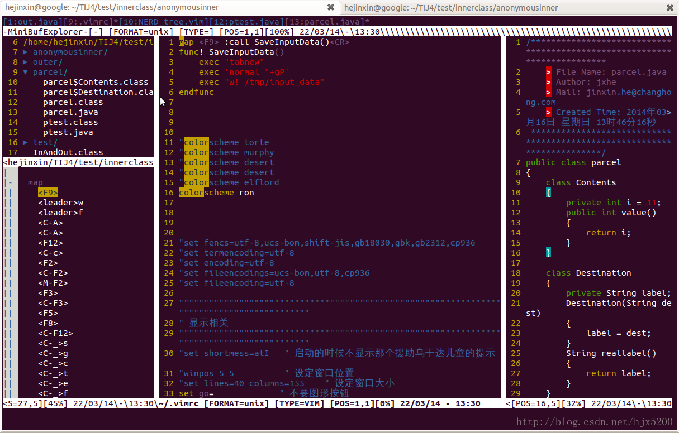Select the anonymousinner/ folder name
This screenshot has height=433, width=679.
pyautogui.click(x=70, y=52)
